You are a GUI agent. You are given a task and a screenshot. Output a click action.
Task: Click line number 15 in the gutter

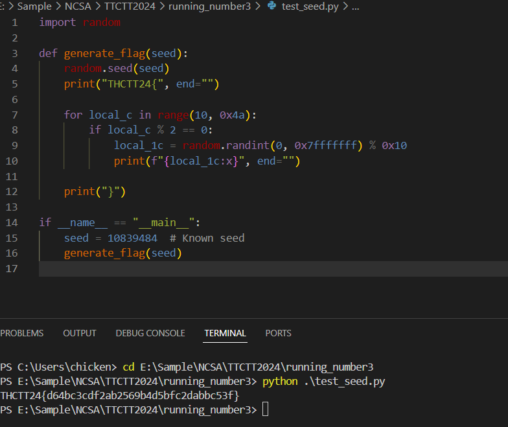12,238
